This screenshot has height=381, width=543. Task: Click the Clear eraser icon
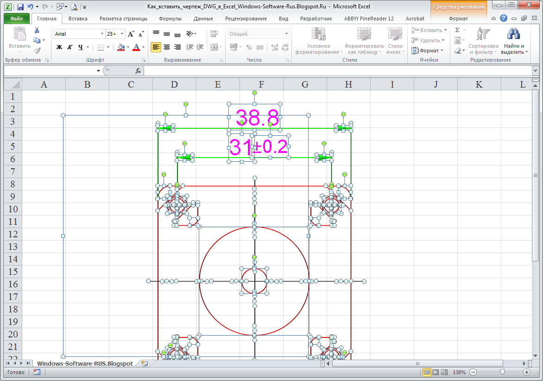[x=457, y=51]
